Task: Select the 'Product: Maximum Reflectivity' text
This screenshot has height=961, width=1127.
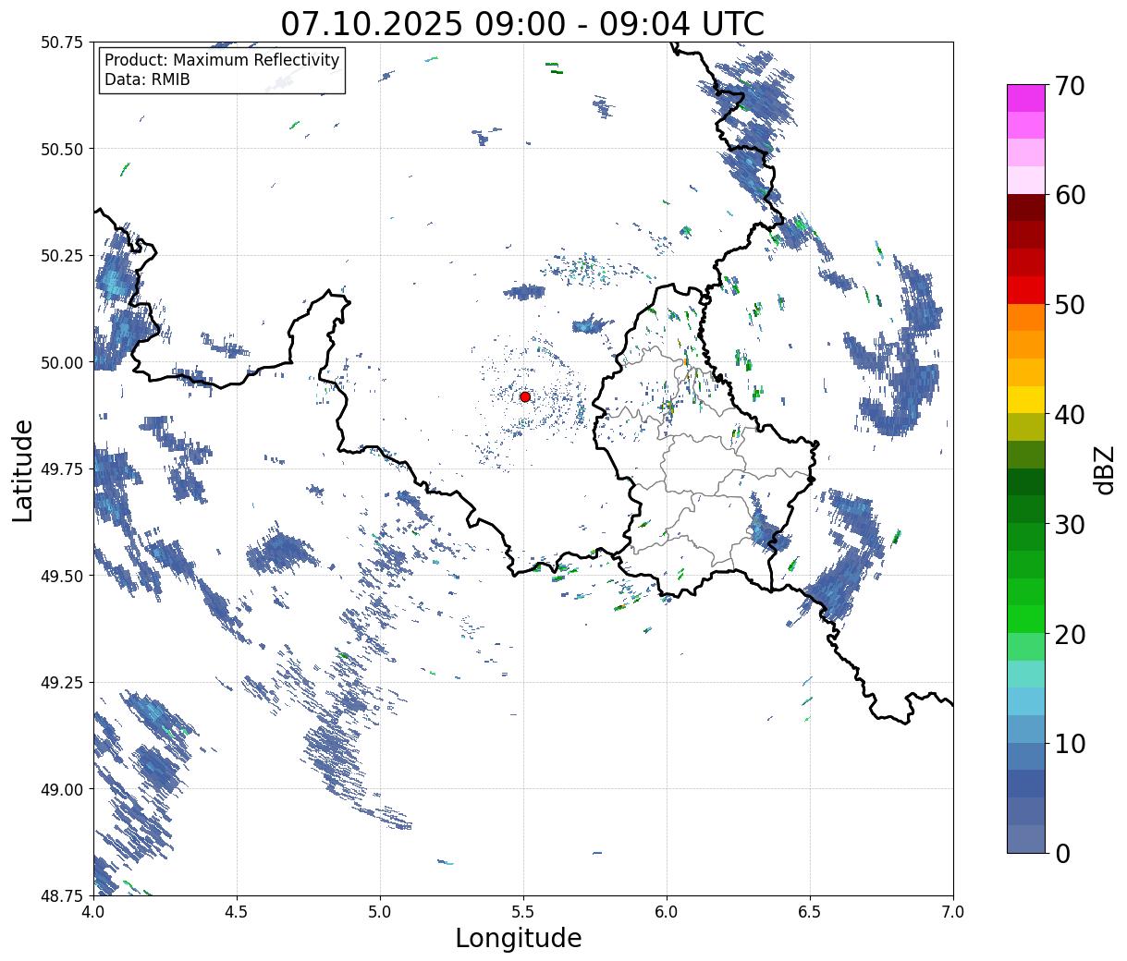Action: (x=222, y=60)
